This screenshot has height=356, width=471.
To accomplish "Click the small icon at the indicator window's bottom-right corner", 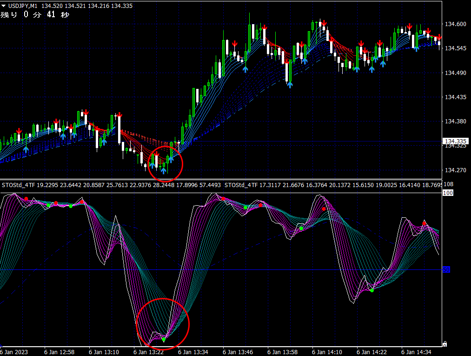I will [x=445, y=344].
